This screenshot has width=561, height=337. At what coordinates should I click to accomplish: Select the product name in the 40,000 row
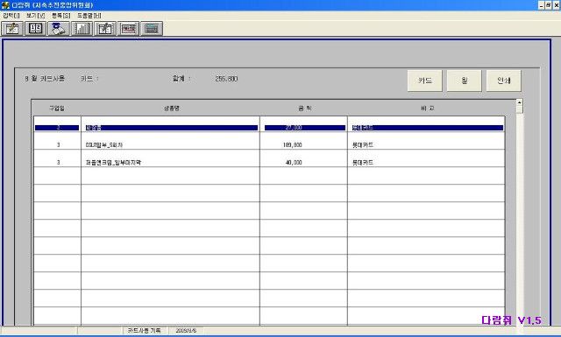113,162
